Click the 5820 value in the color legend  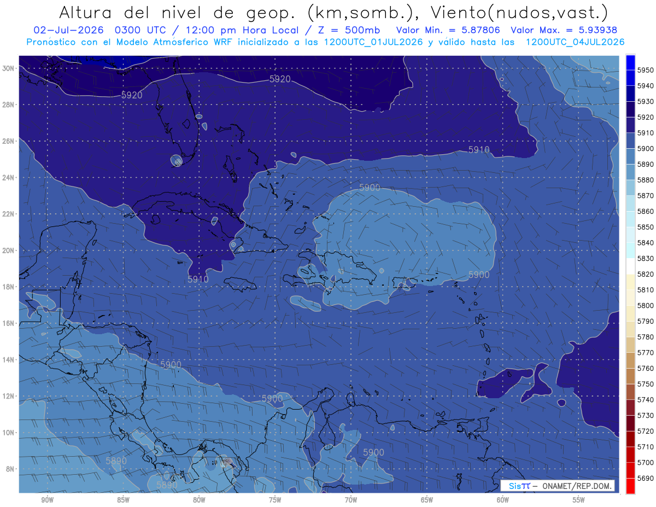click(x=646, y=274)
